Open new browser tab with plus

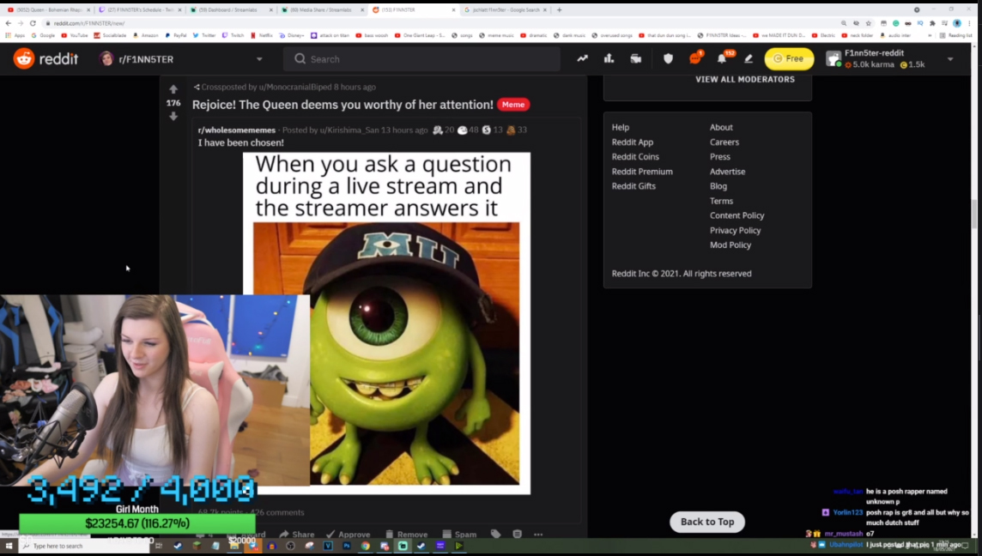560,10
